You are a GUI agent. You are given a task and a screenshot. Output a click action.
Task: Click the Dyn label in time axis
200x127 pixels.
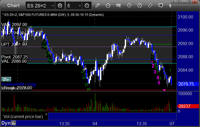[6, 123]
